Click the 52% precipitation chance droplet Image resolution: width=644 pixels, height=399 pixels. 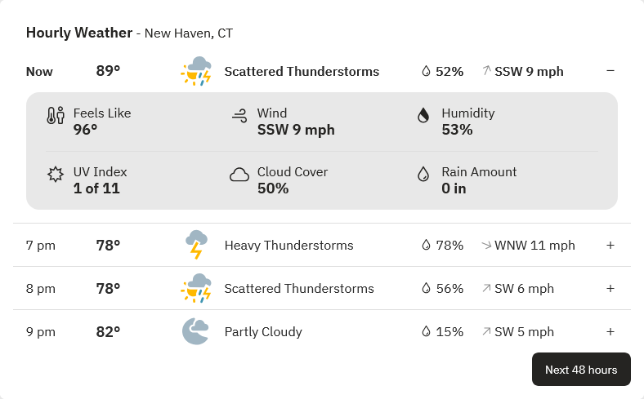[x=426, y=71]
